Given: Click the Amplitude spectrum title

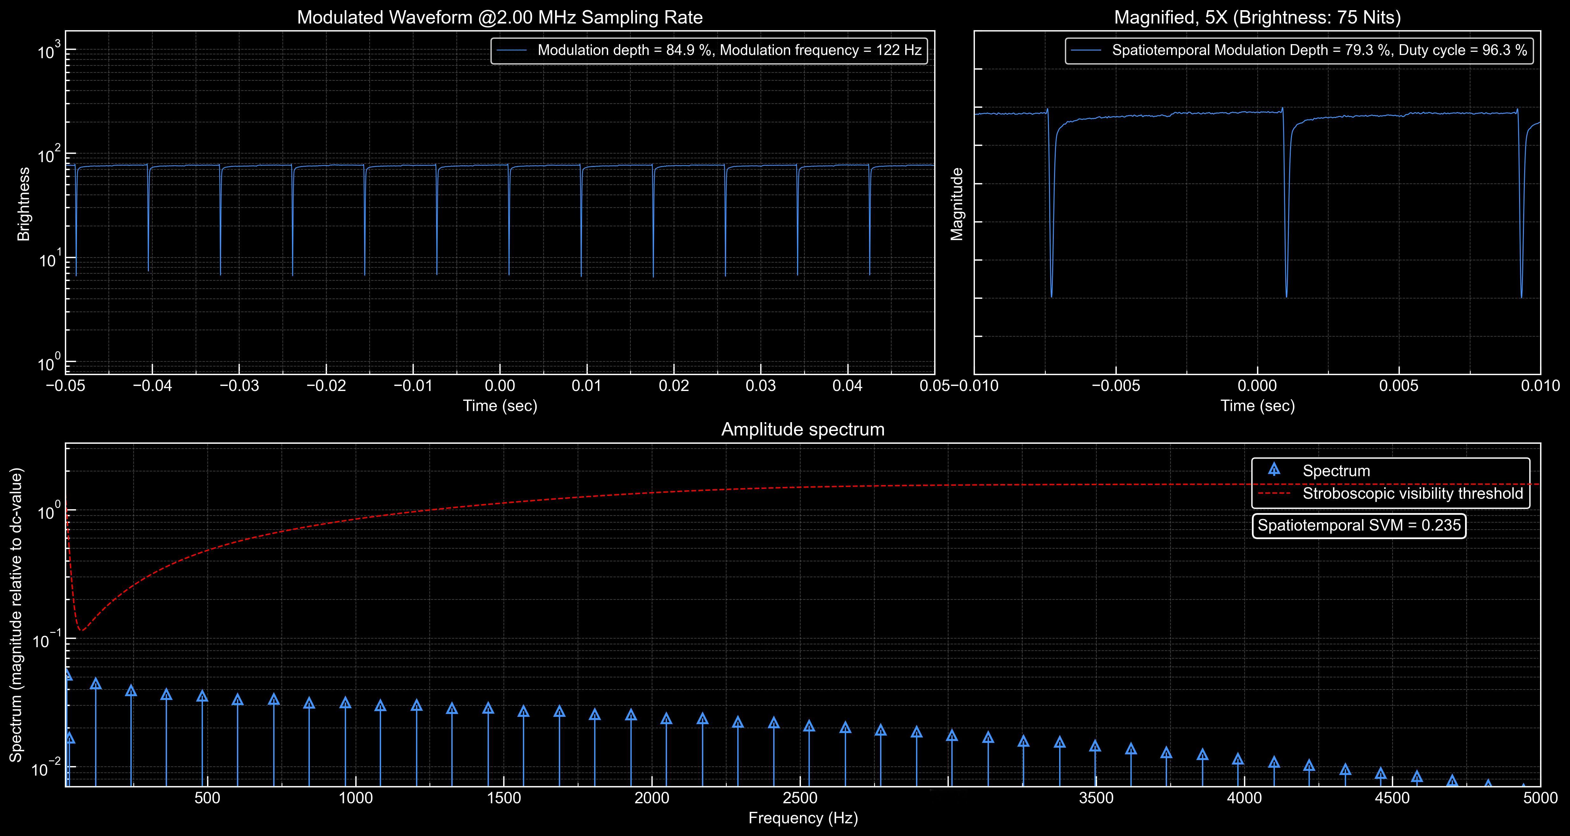Looking at the screenshot, I should [802, 429].
